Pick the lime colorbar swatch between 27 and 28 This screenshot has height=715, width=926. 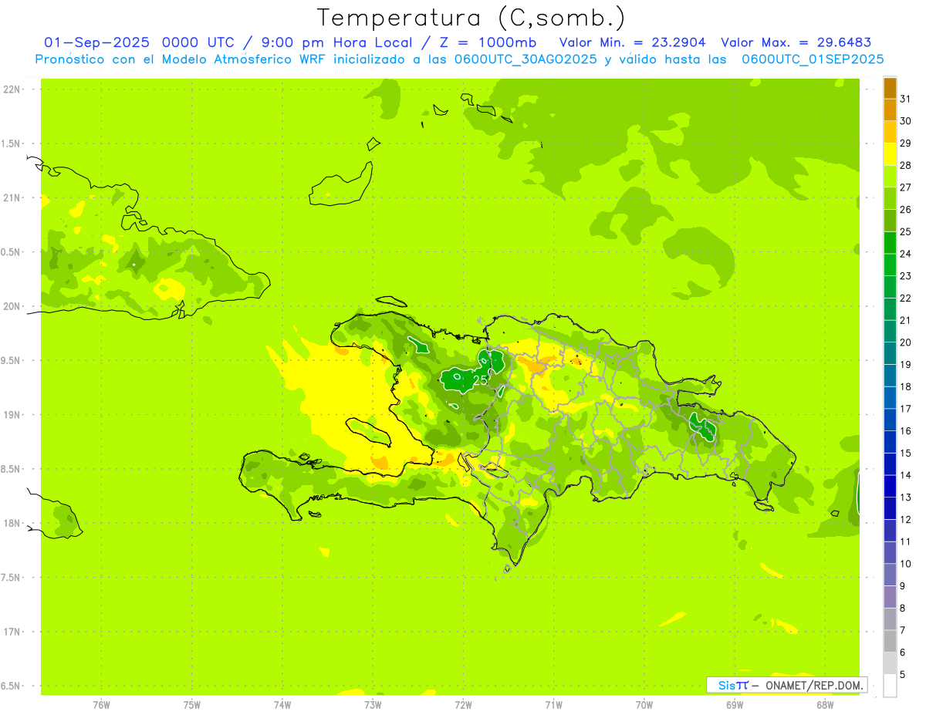(x=890, y=177)
